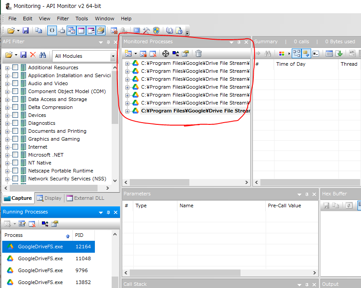The width and height of the screenshot is (361, 288).
Task: Click binoculars find icon in API Filter
Action: [43, 55]
